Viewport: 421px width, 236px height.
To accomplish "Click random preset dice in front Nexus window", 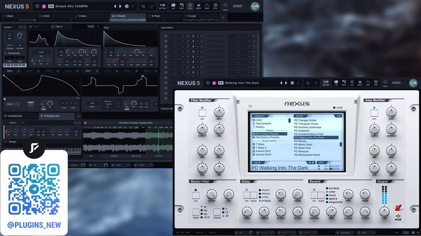I will coord(292,83).
